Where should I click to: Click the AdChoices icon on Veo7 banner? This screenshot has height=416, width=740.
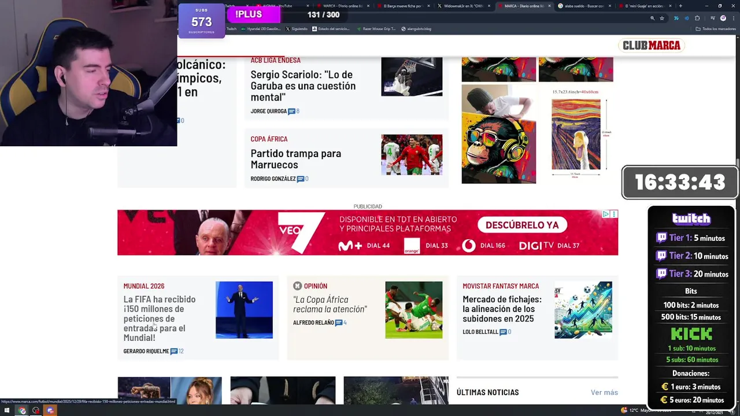(x=605, y=214)
